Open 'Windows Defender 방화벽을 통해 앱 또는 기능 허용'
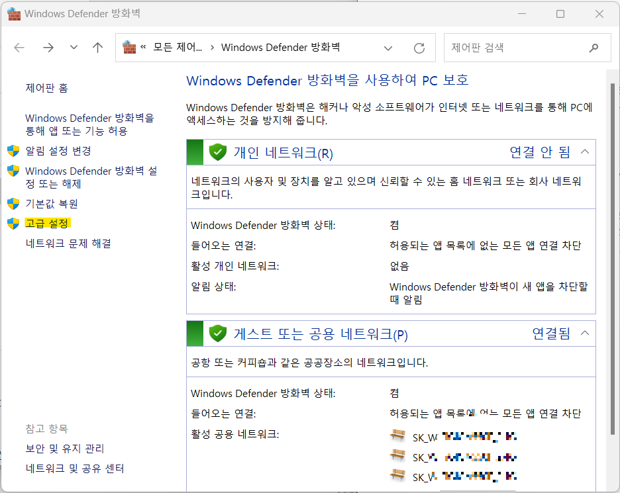 click(x=90, y=124)
